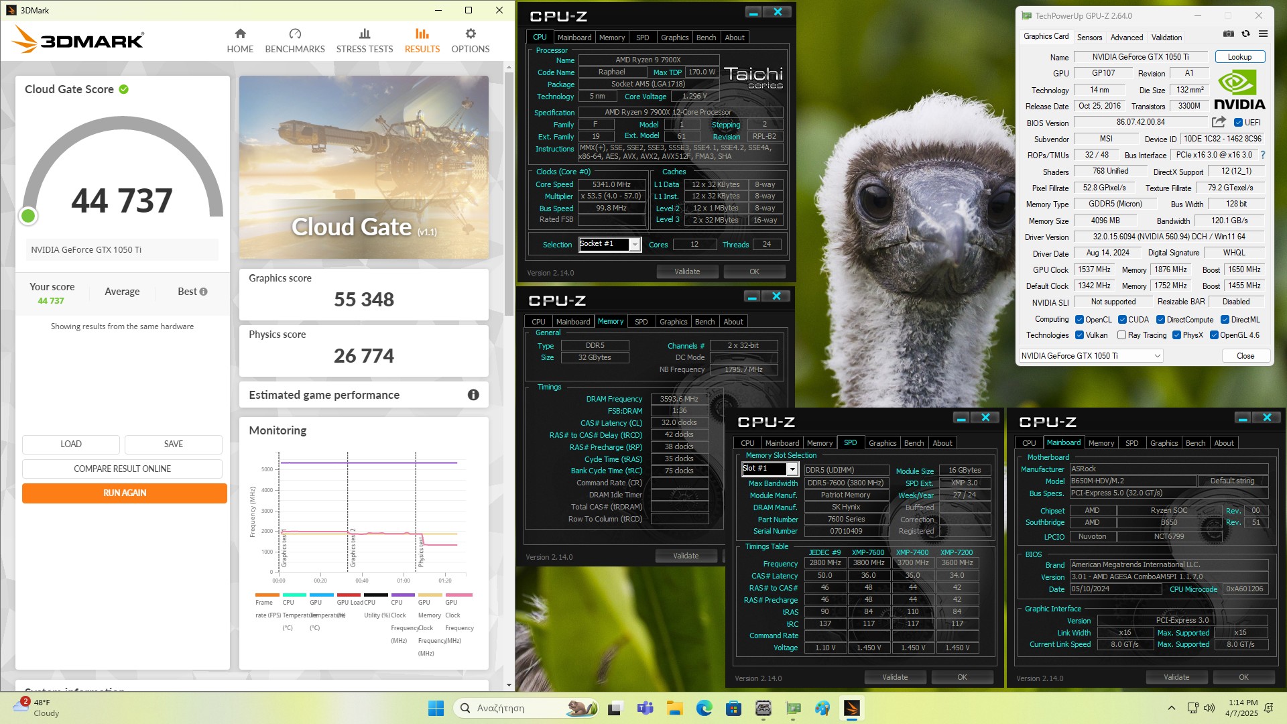The image size is (1287, 724).
Task: Open the RESULTS section in 3DMark
Action: (422, 41)
